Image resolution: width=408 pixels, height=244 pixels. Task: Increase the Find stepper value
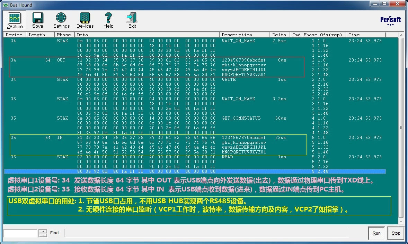click(x=43, y=231)
